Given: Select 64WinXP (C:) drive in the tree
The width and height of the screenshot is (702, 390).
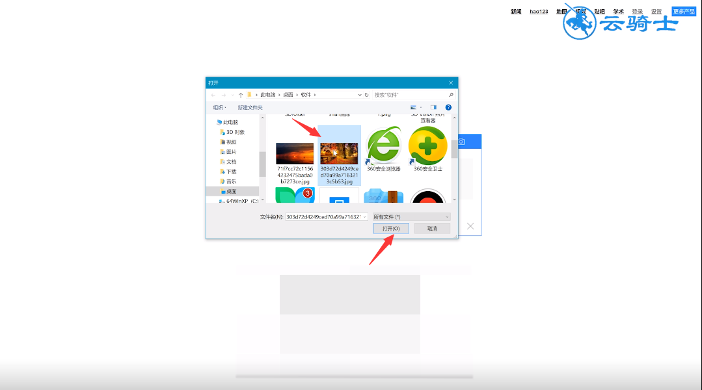Looking at the screenshot, I should pyautogui.click(x=238, y=201).
